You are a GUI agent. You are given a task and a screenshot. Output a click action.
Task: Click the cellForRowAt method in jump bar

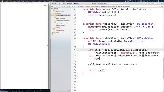click(123, 6)
